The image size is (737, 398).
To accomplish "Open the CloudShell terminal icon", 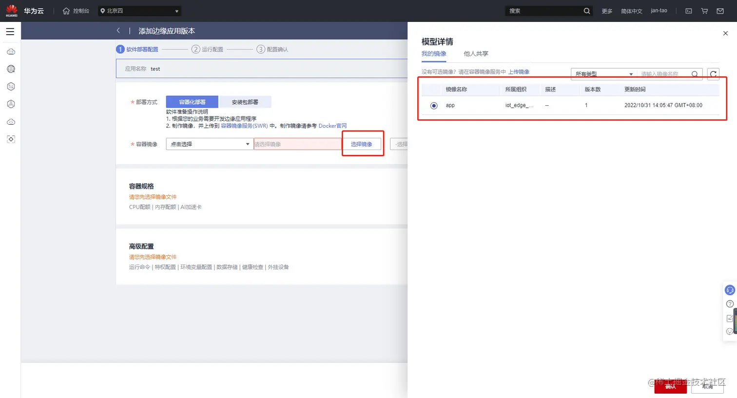I will (689, 11).
